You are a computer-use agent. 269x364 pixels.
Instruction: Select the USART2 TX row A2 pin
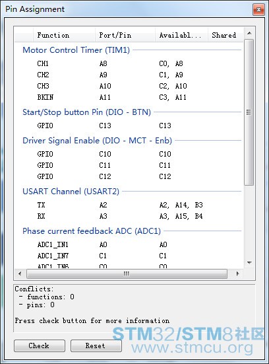(x=104, y=205)
